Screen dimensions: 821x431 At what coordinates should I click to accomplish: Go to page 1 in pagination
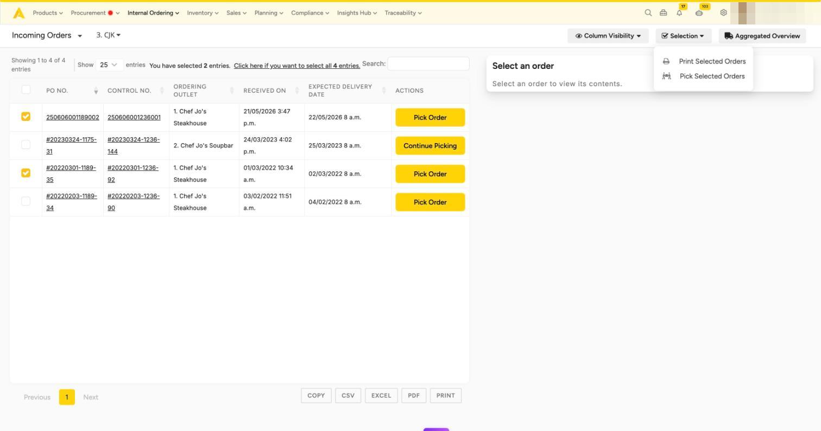(x=67, y=397)
